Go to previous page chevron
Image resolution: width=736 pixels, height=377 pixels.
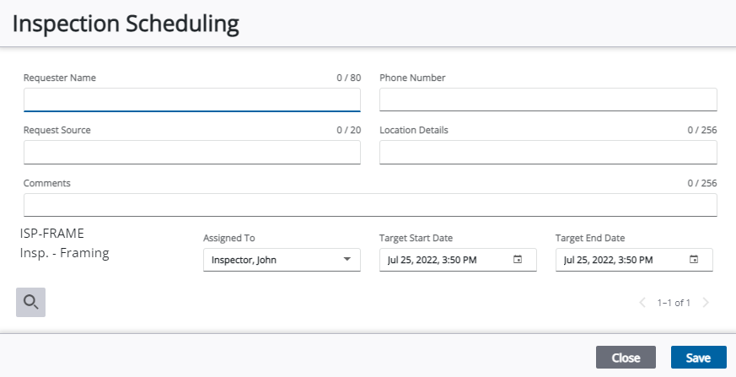pos(642,302)
